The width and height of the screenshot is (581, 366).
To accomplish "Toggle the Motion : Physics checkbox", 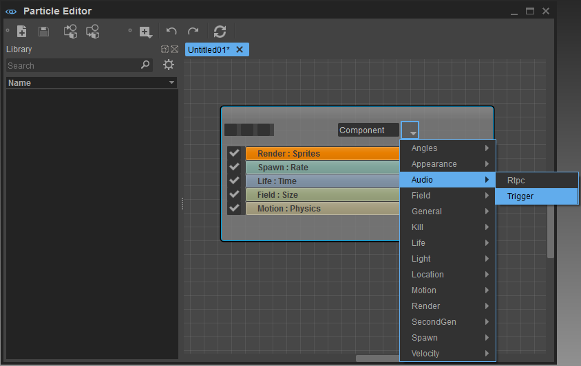I will (234, 208).
